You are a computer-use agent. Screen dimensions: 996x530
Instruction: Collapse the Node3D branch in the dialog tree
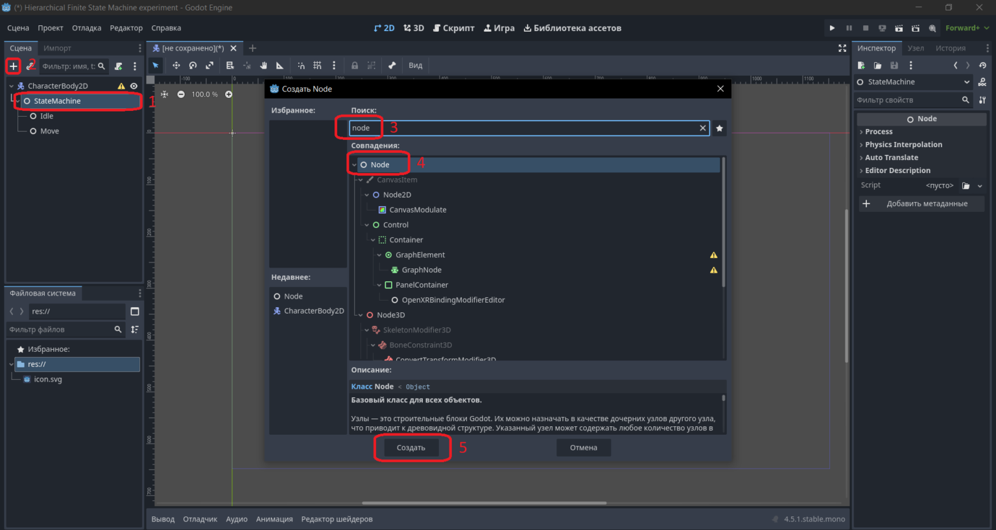coord(361,315)
